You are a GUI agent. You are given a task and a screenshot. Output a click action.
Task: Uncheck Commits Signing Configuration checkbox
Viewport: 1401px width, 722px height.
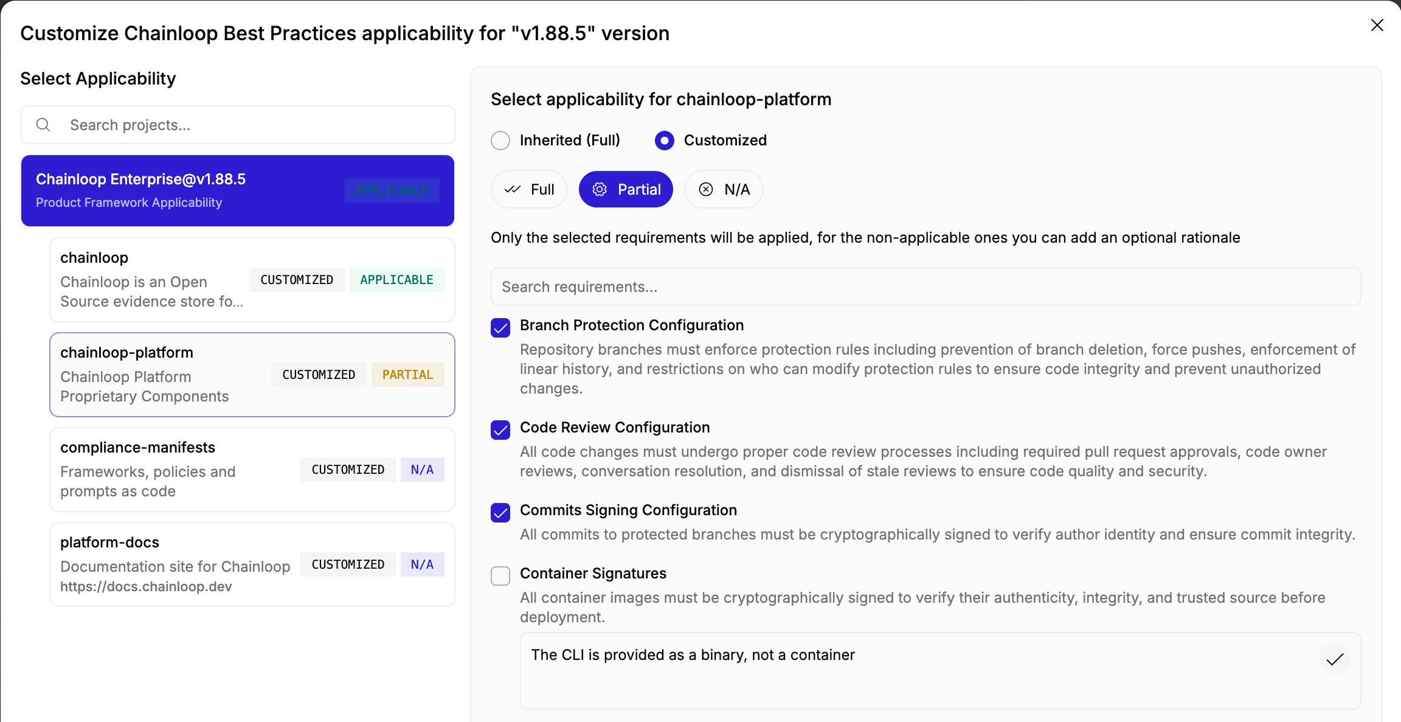click(x=500, y=513)
